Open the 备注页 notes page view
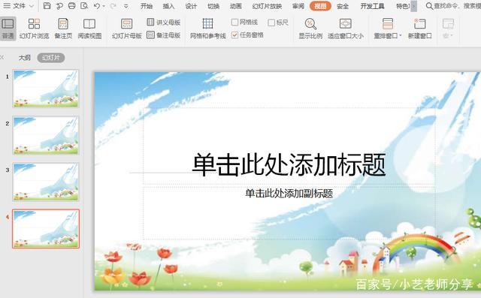 (x=63, y=29)
